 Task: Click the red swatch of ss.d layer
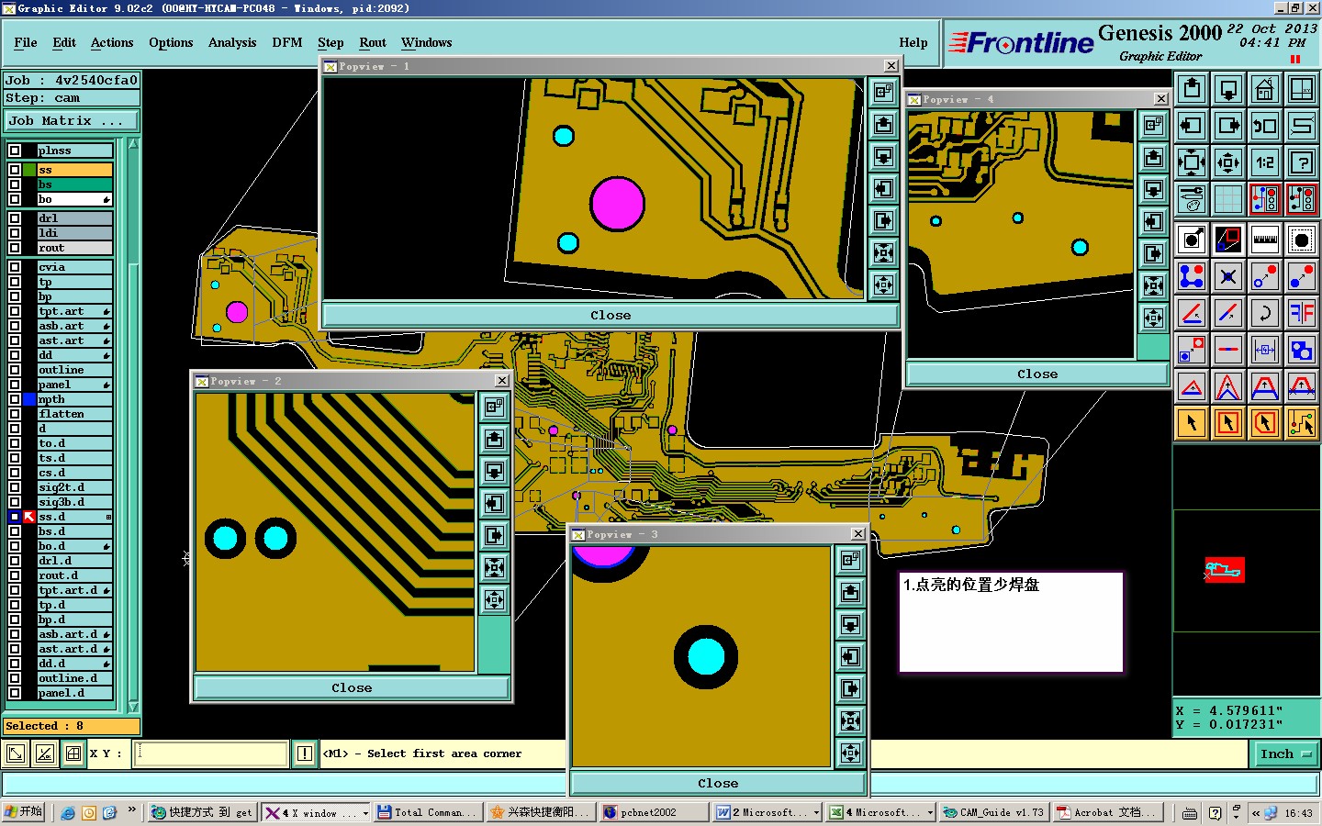coord(29,517)
